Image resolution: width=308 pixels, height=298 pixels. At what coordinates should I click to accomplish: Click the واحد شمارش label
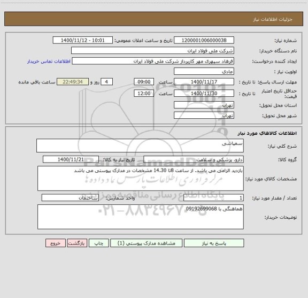coord(120,198)
